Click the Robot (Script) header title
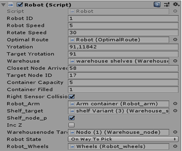The height and width of the screenshot is (151, 182). (x=48, y=5)
